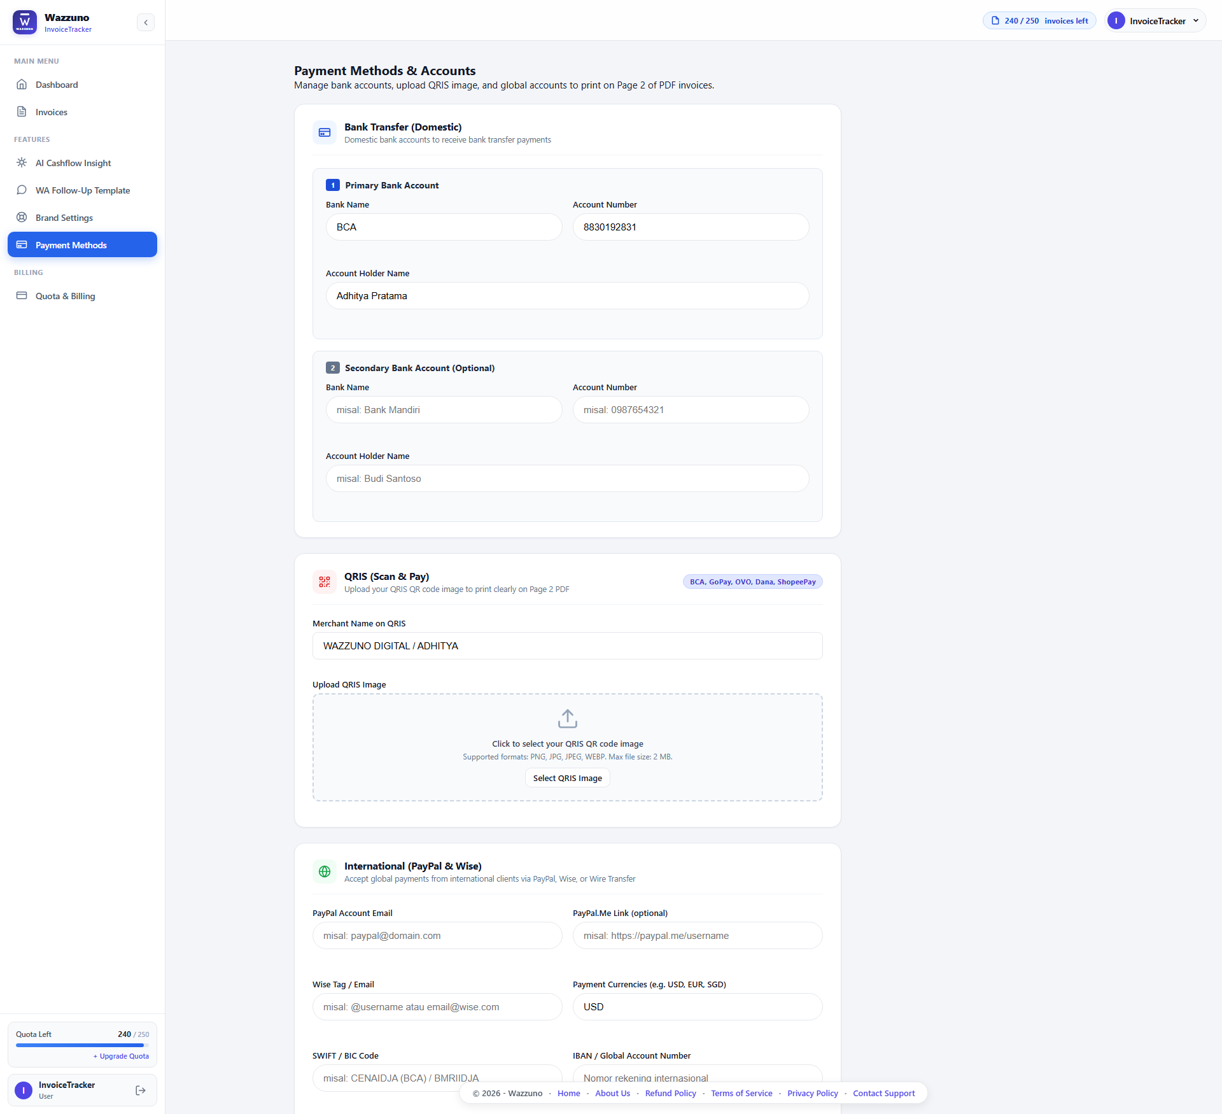Focus the primary Account Number field 8830192831

(691, 227)
